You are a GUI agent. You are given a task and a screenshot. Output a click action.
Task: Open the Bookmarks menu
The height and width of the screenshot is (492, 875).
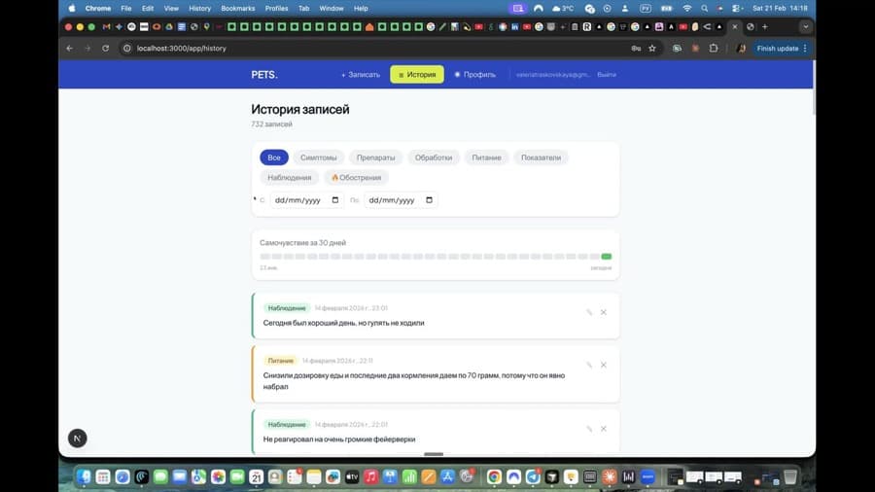(x=238, y=9)
